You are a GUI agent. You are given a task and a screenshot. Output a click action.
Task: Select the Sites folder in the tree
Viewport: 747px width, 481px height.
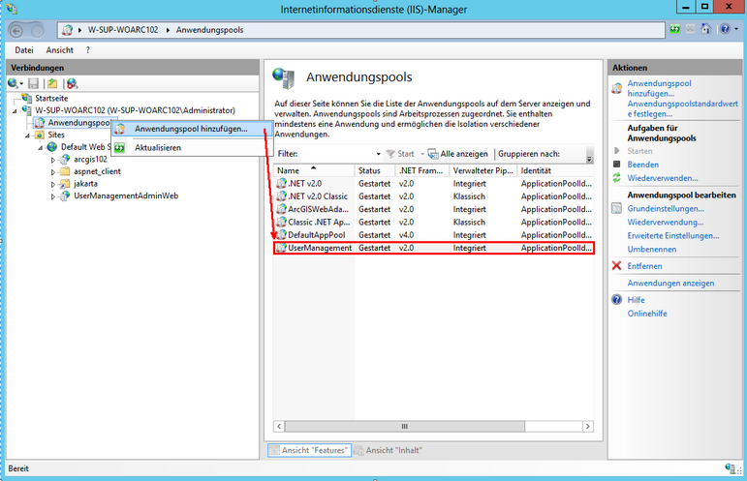[x=56, y=135]
